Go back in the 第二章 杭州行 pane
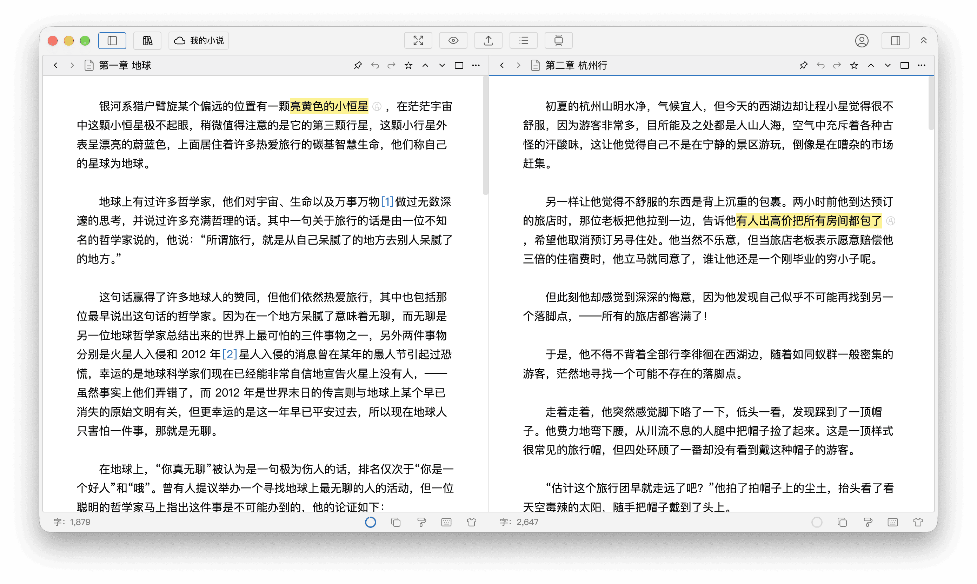 point(502,65)
